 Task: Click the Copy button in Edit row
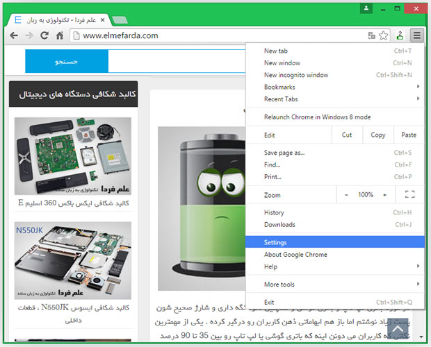tap(377, 135)
